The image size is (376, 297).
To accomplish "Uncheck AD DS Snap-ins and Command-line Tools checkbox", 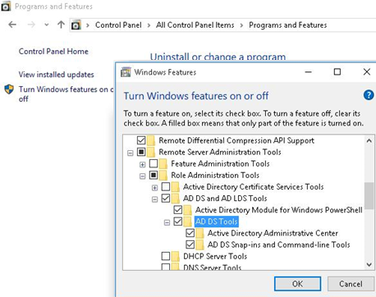I will (190, 244).
